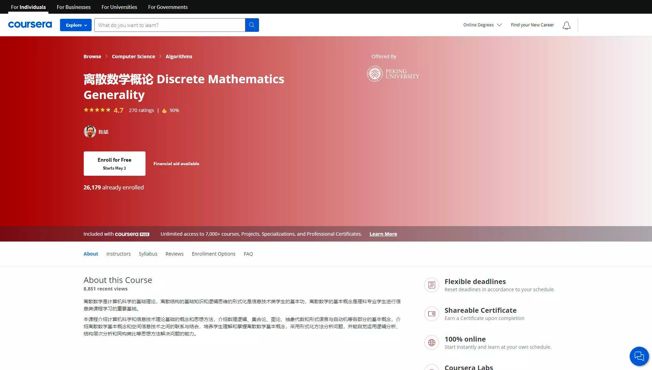Click the Flexible deadlines calendar icon
The height and width of the screenshot is (370, 652).
[x=431, y=285]
